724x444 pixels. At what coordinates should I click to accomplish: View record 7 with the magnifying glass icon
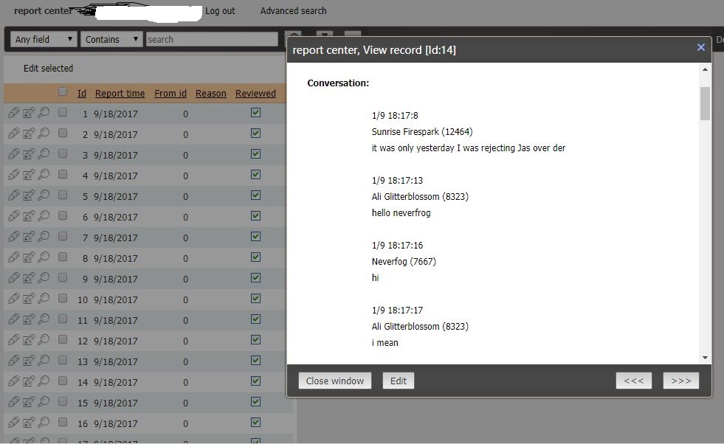tap(45, 237)
